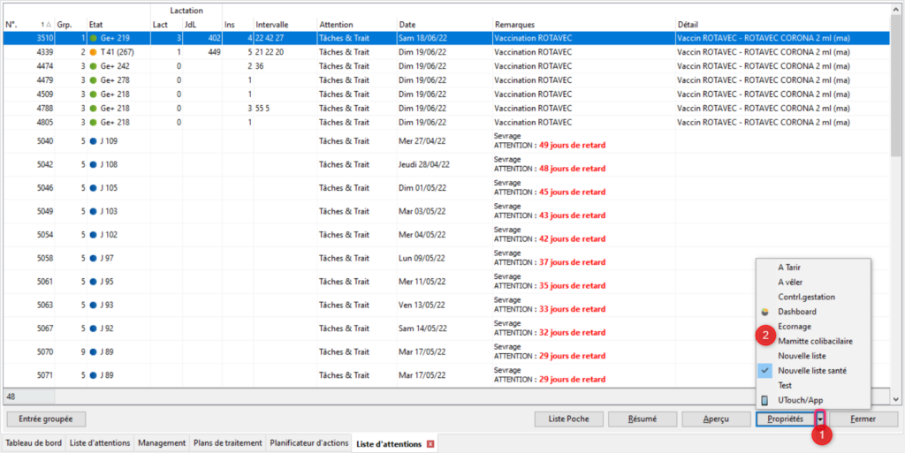Open Plans de traitement tab
Screen dimensions: 905x453
pyautogui.click(x=227, y=443)
